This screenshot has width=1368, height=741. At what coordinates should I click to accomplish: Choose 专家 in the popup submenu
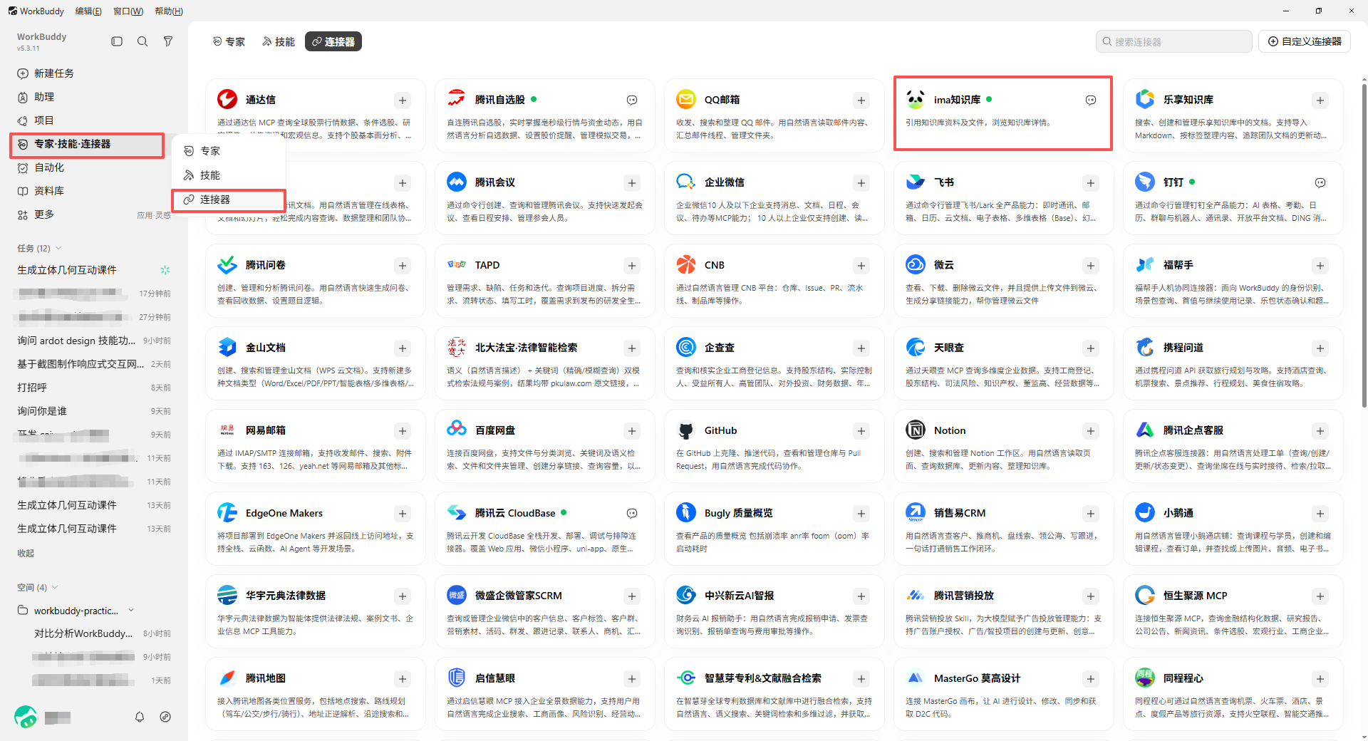coord(228,151)
